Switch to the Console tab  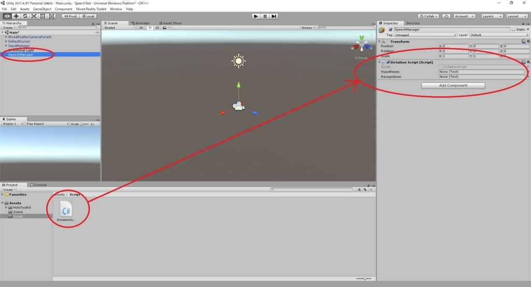click(38, 185)
